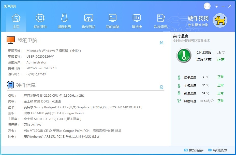Click the 硬盘温度 thermometer icon
Screen dimensions: 236x155
(179, 93)
